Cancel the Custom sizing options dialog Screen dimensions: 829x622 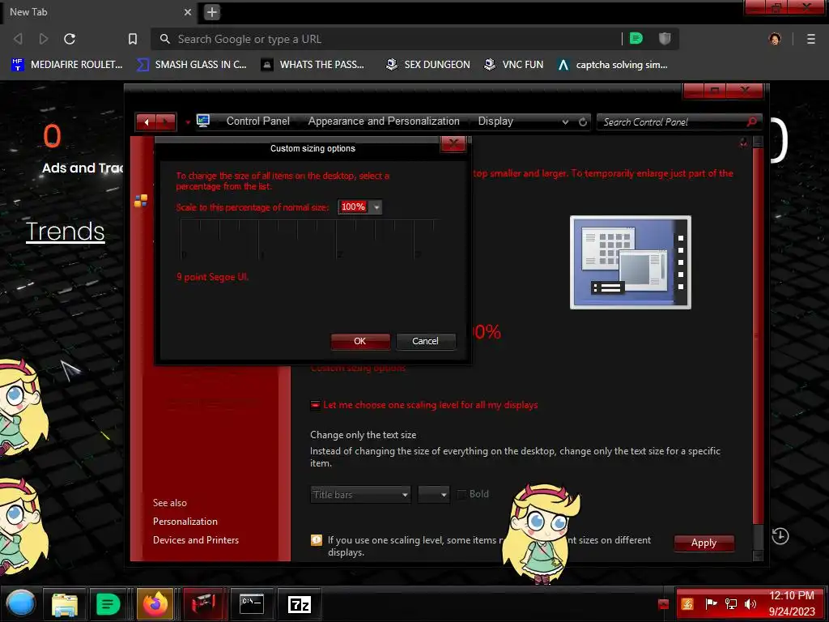pyautogui.click(x=426, y=341)
